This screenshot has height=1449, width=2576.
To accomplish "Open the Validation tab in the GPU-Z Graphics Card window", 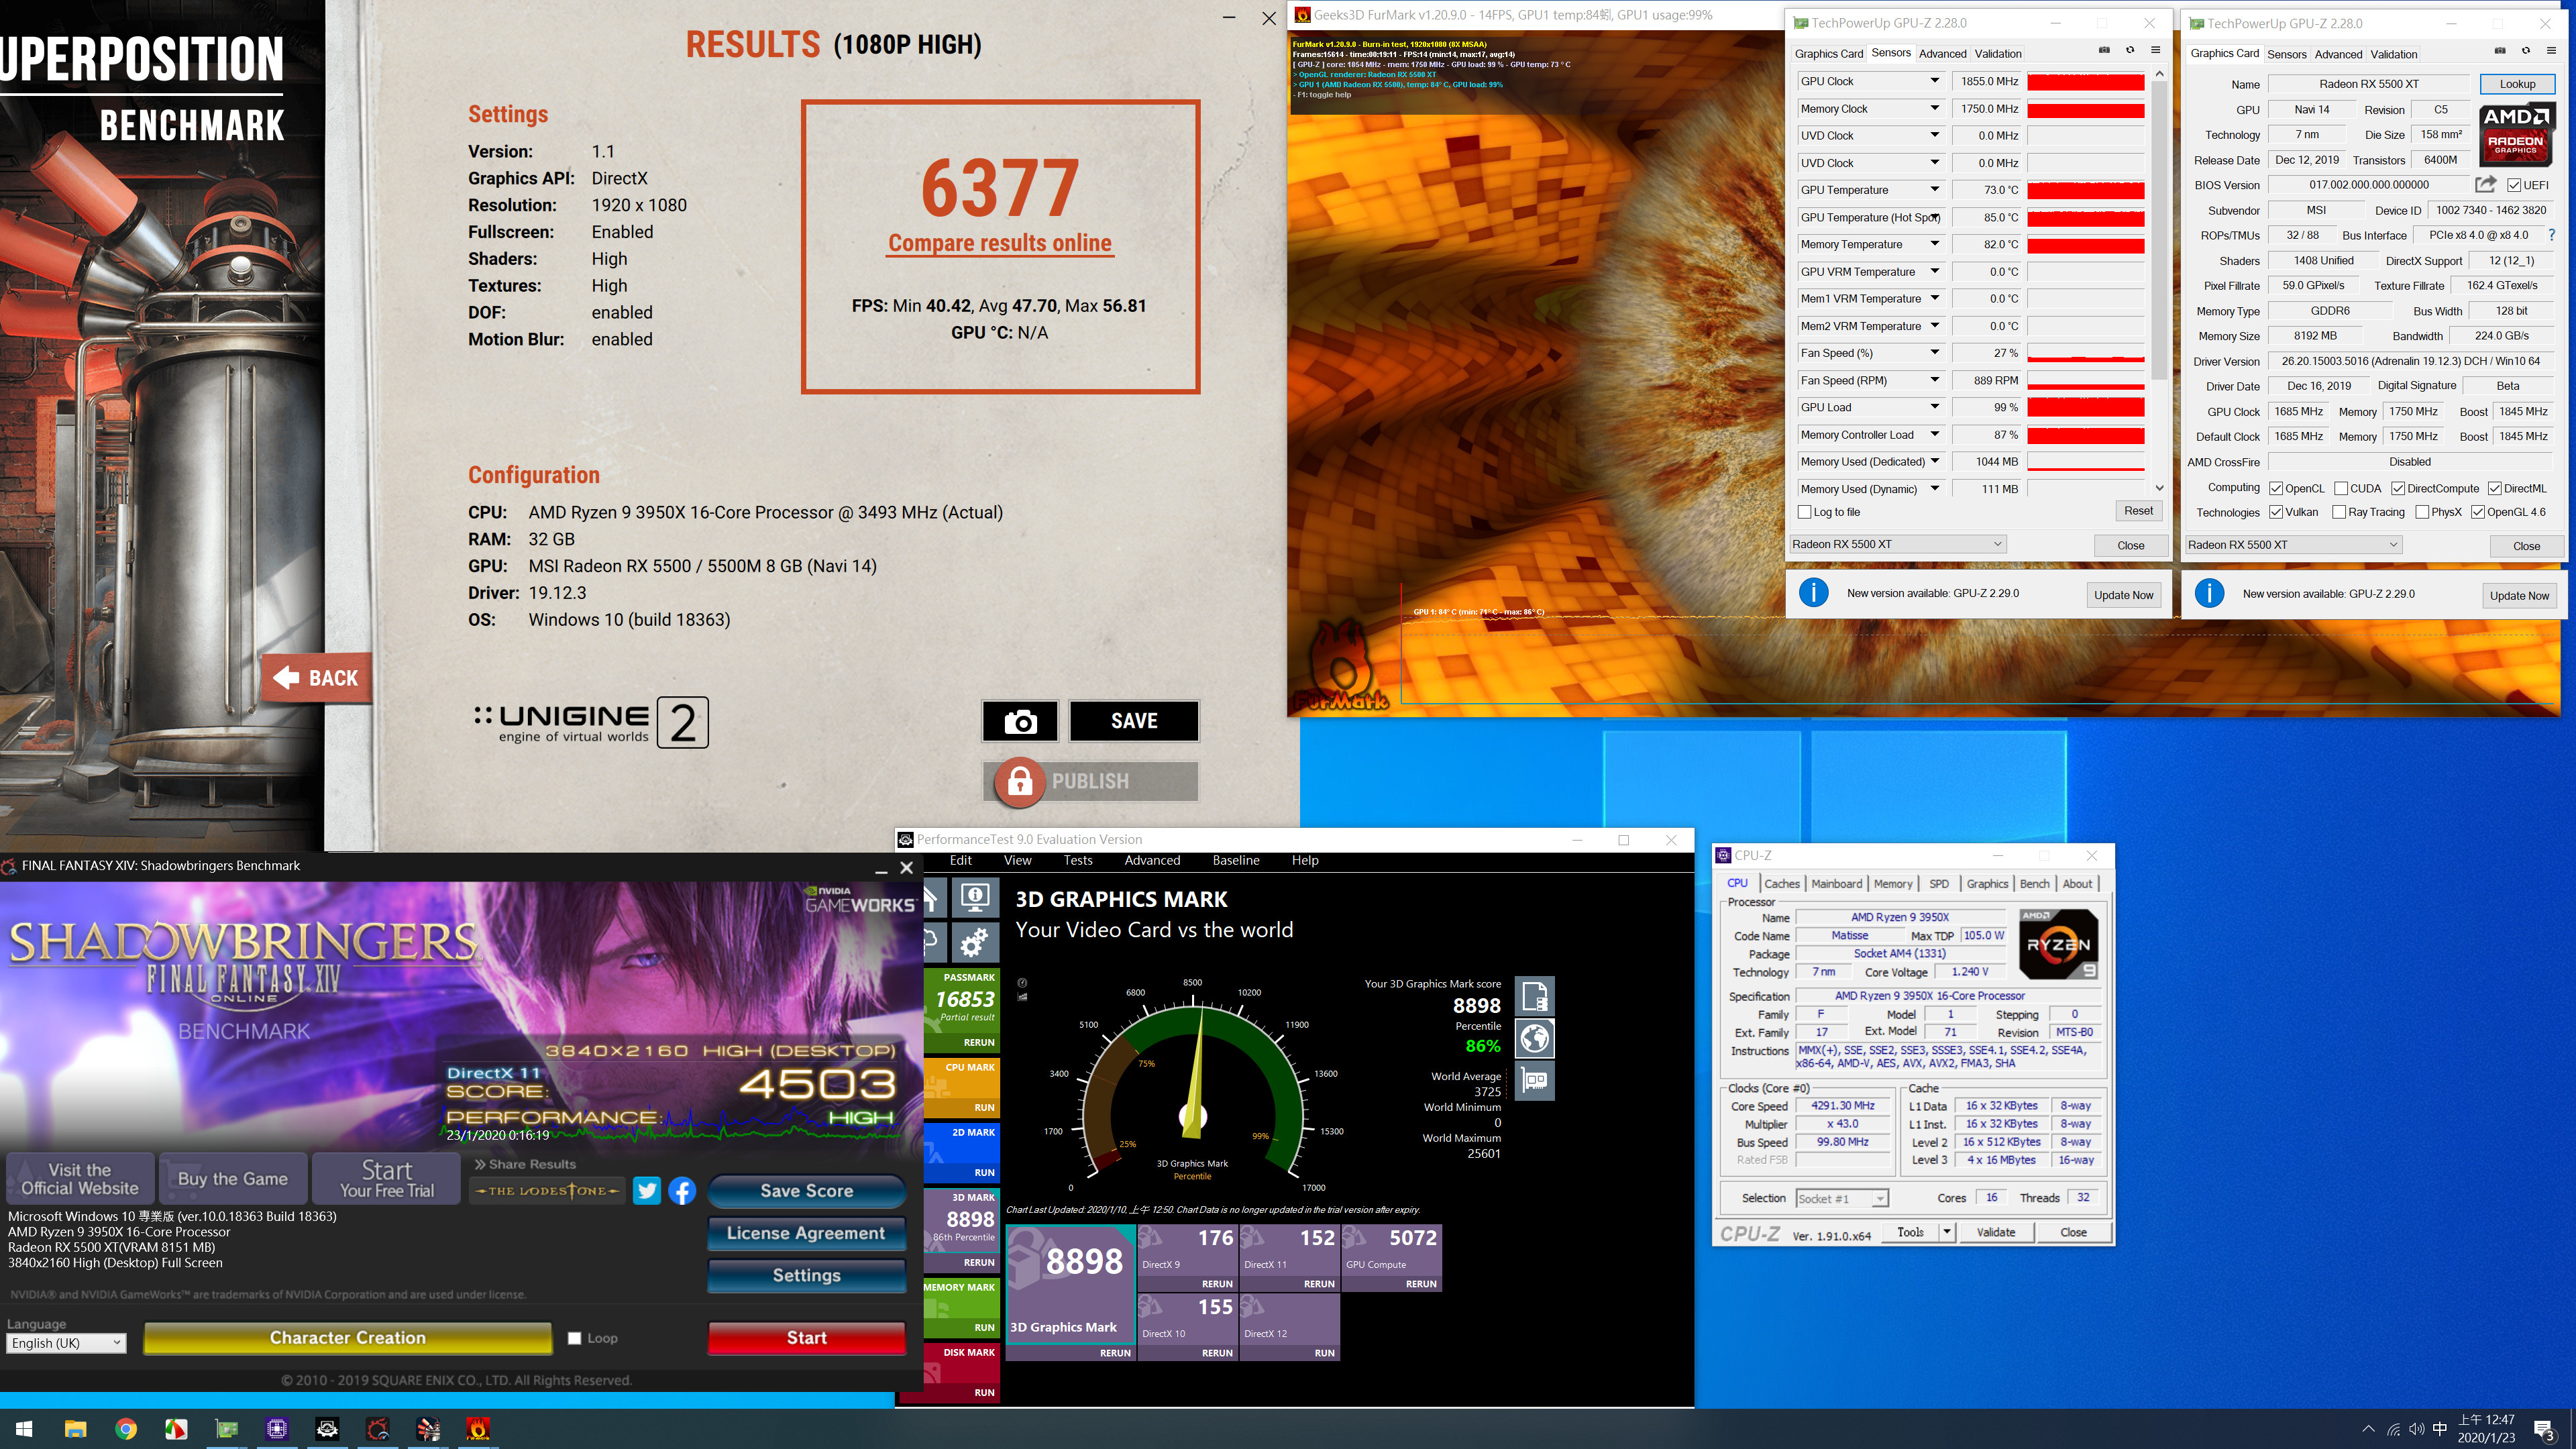I will point(2393,54).
